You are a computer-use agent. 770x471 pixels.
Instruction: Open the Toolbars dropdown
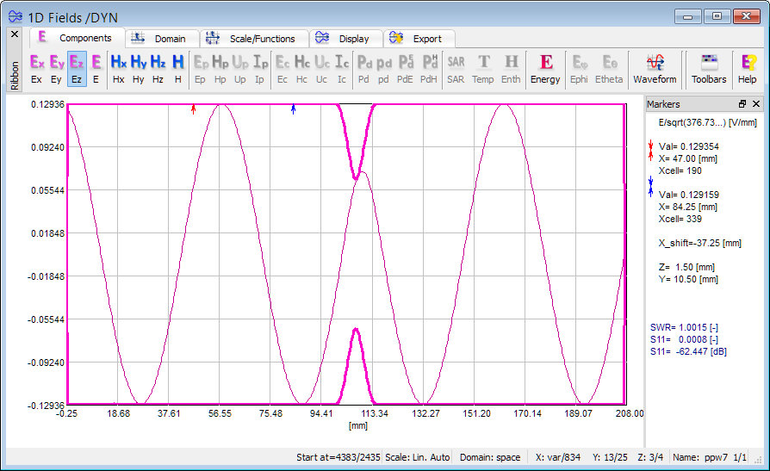coord(709,68)
